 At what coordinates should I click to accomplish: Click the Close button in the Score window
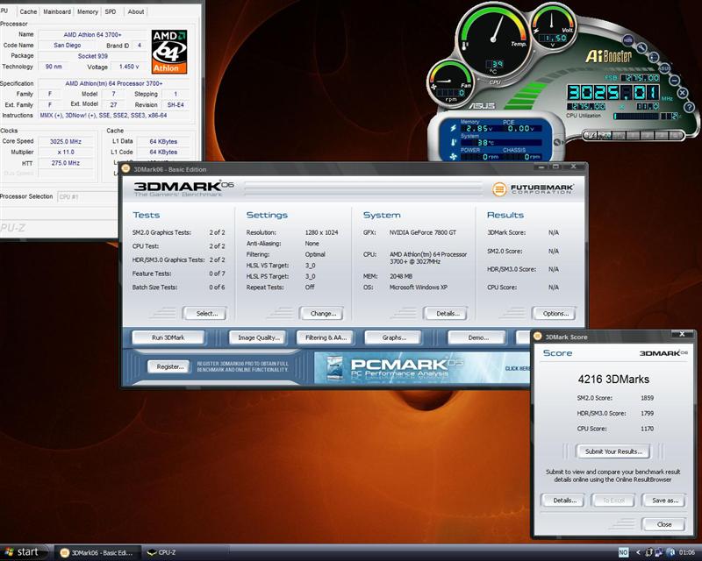coord(663,524)
